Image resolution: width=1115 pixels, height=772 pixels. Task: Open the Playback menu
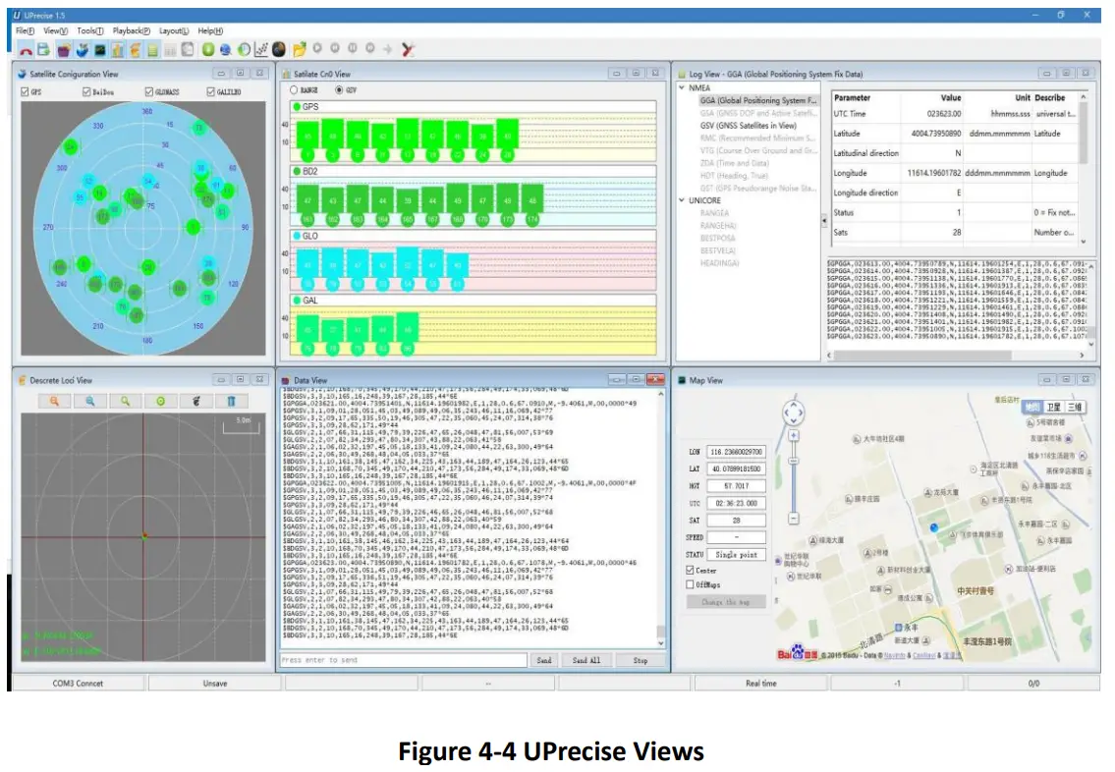pos(132,30)
